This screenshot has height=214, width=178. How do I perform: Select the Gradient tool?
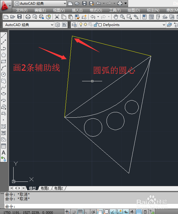(4, 133)
